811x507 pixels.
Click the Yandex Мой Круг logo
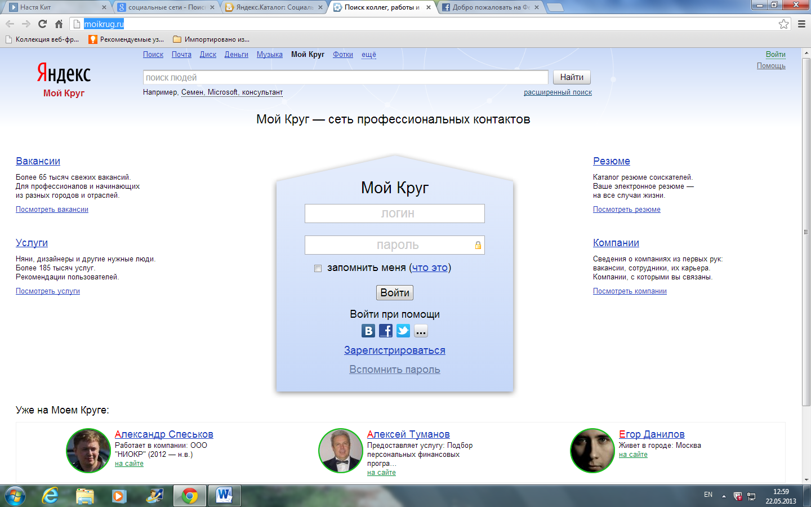click(64, 80)
